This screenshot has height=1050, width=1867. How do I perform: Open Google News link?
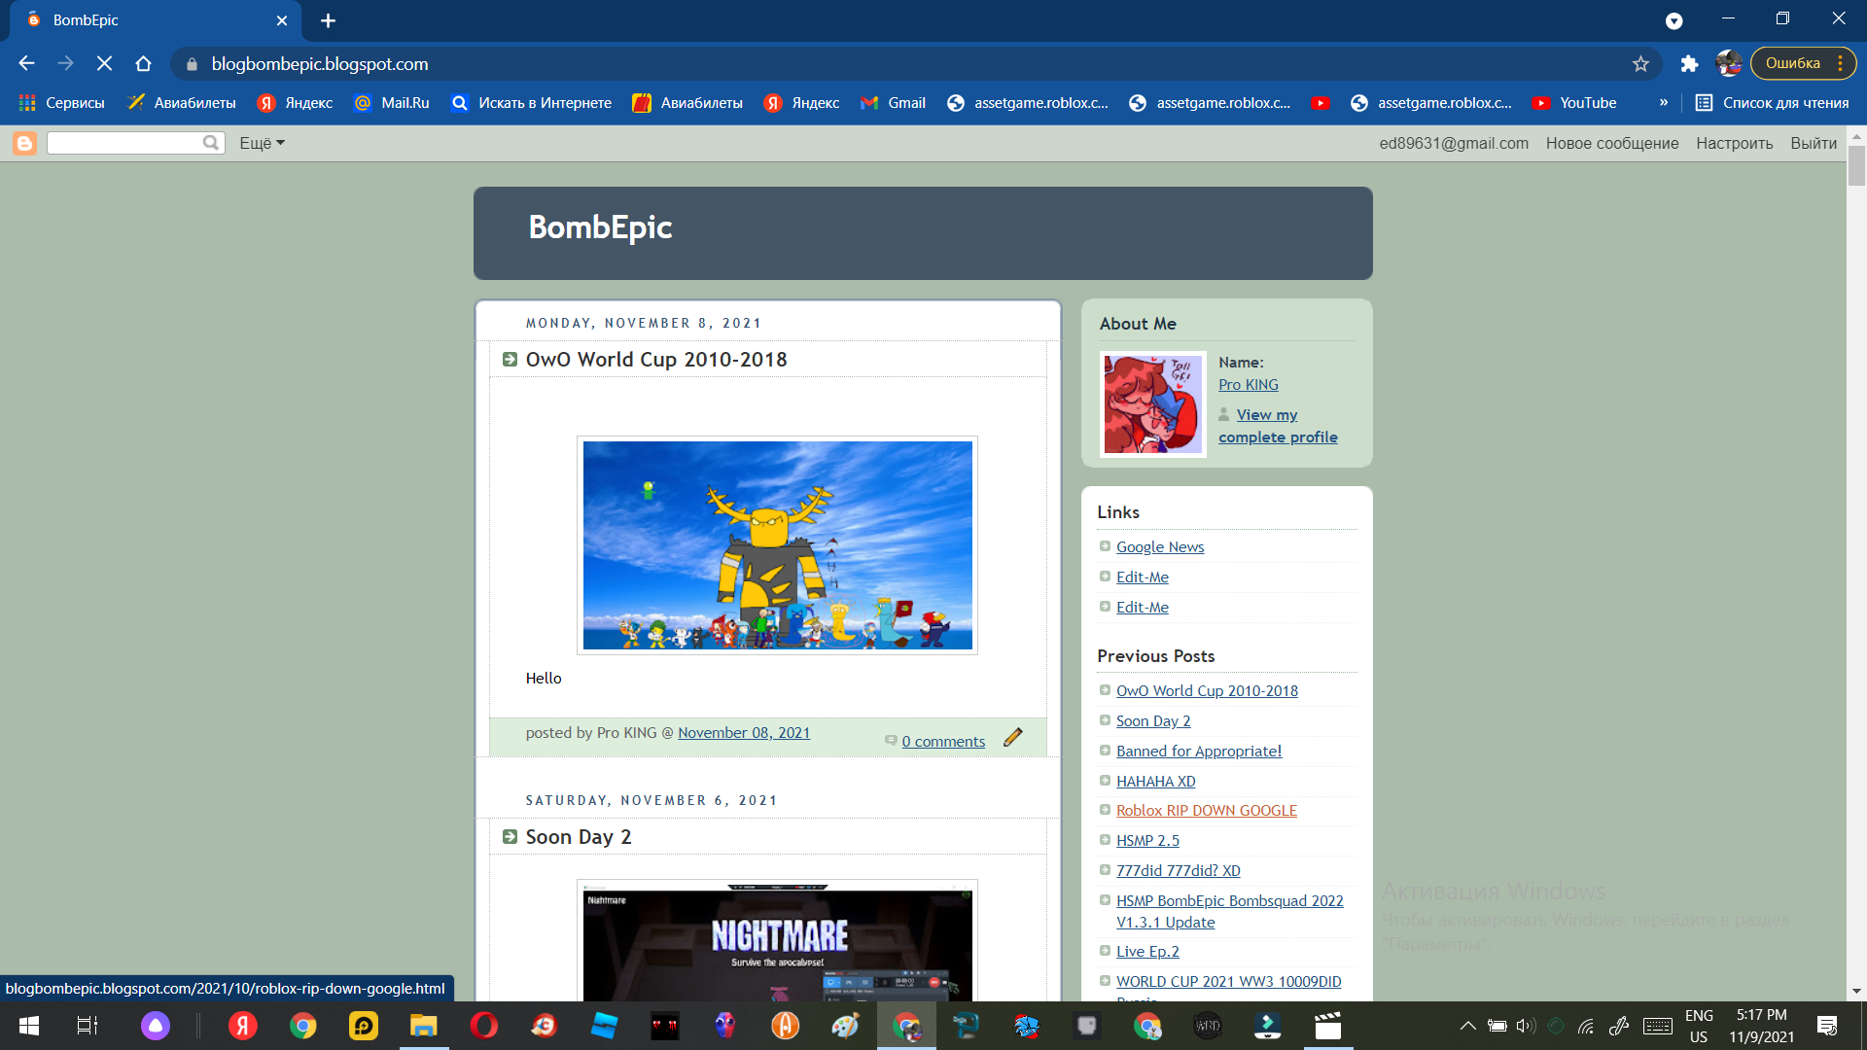click(x=1160, y=547)
